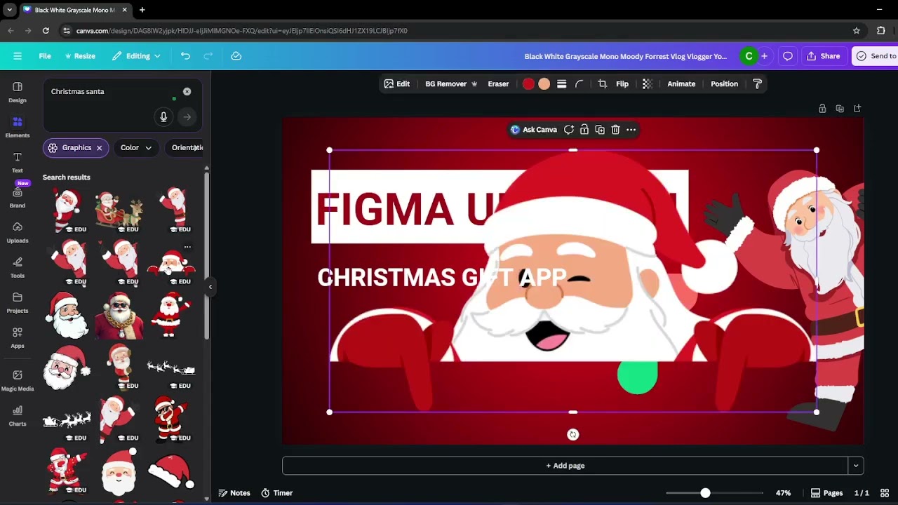Copy style with paint roller icon

click(757, 84)
